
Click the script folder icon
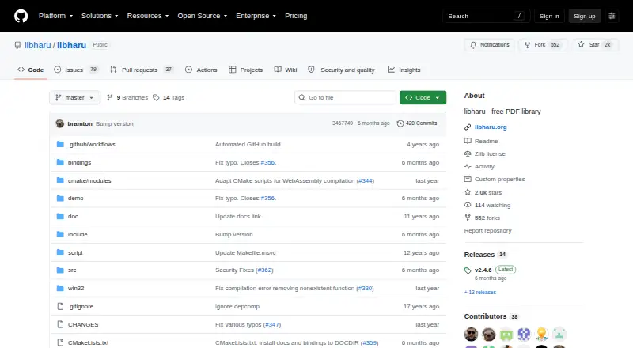pos(60,252)
